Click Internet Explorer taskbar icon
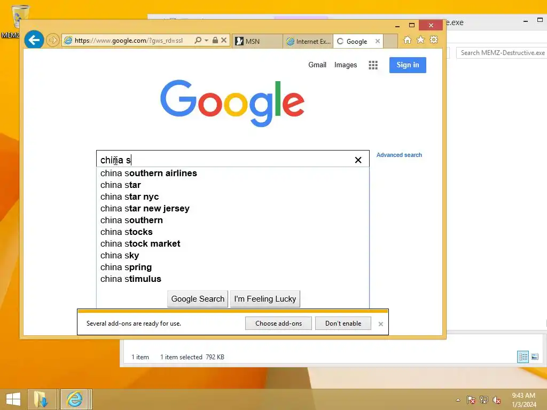 pos(74,399)
